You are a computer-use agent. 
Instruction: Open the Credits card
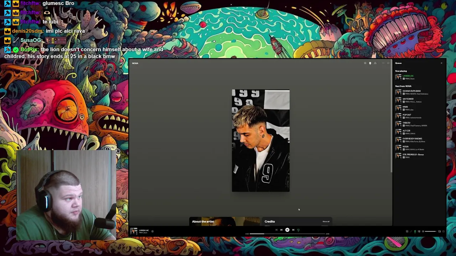point(296,222)
